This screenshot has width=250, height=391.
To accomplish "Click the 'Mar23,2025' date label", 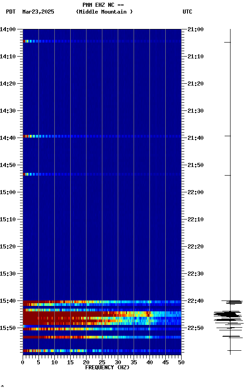I will click(x=38, y=12).
